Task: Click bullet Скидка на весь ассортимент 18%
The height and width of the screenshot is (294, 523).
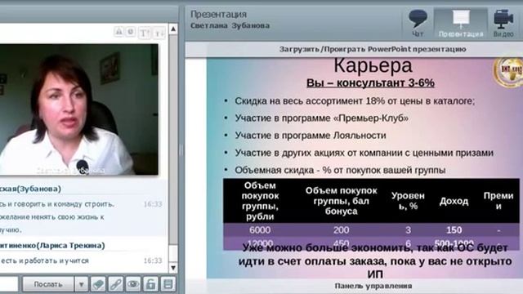Action: tap(355, 100)
